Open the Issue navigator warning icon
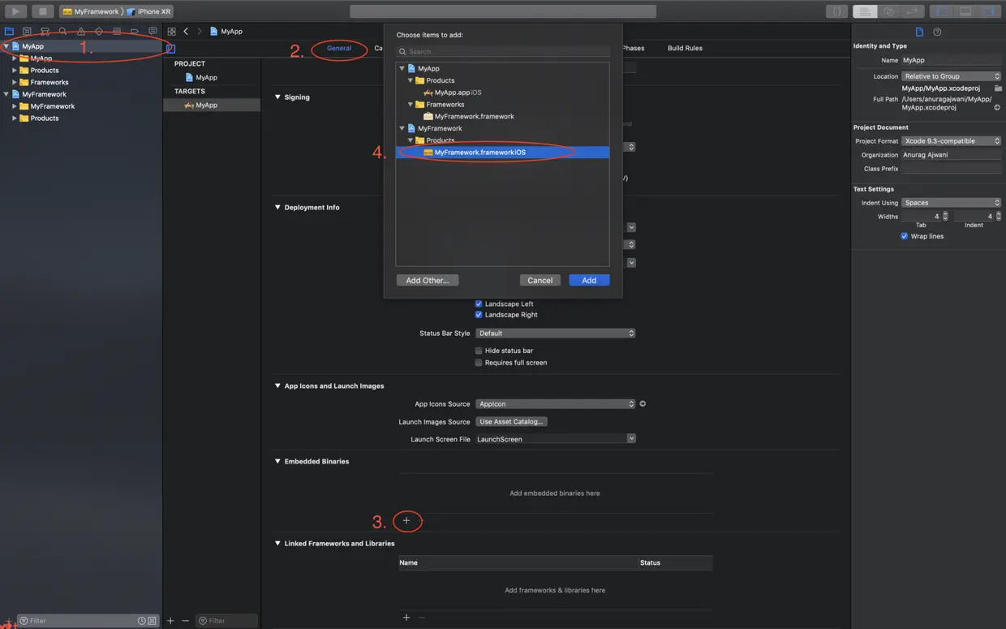 point(81,32)
